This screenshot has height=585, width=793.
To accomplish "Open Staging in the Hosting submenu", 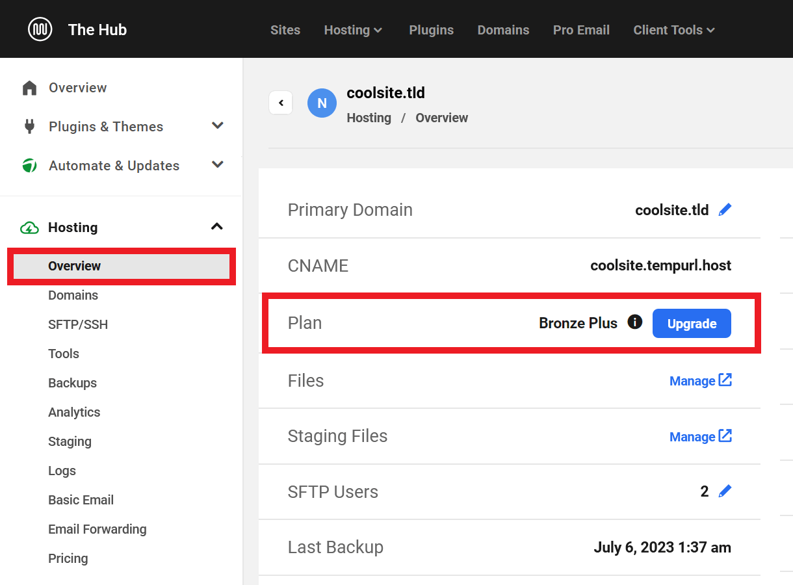I will click(x=70, y=441).
